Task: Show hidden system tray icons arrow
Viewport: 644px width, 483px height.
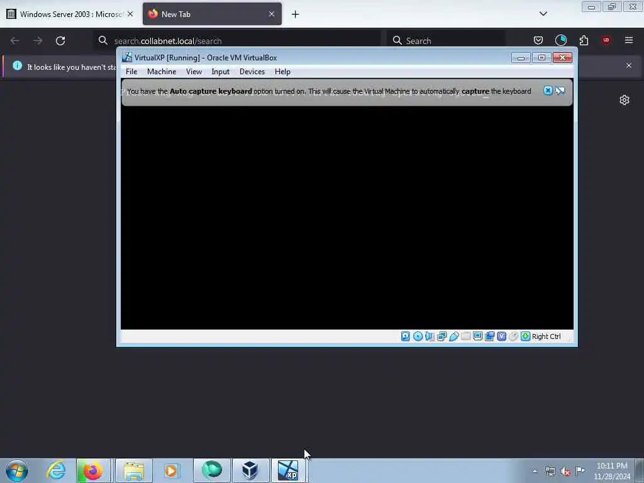Action: pos(535,471)
